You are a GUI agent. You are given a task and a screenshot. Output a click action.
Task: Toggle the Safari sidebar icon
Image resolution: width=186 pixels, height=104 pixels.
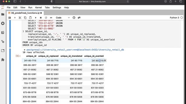coord(15,1)
